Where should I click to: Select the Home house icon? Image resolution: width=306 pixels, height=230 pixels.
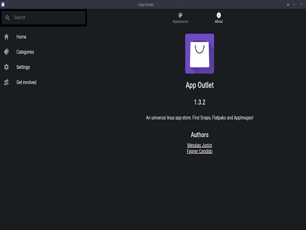[x=6, y=37]
